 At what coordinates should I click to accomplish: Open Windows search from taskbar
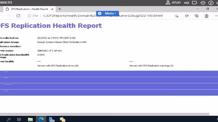[9, 119]
